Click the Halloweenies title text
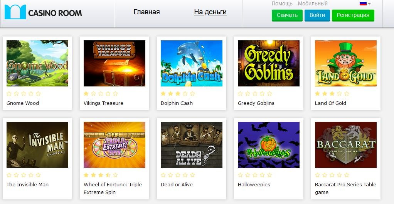This screenshot has height=204, width=394. point(254,184)
